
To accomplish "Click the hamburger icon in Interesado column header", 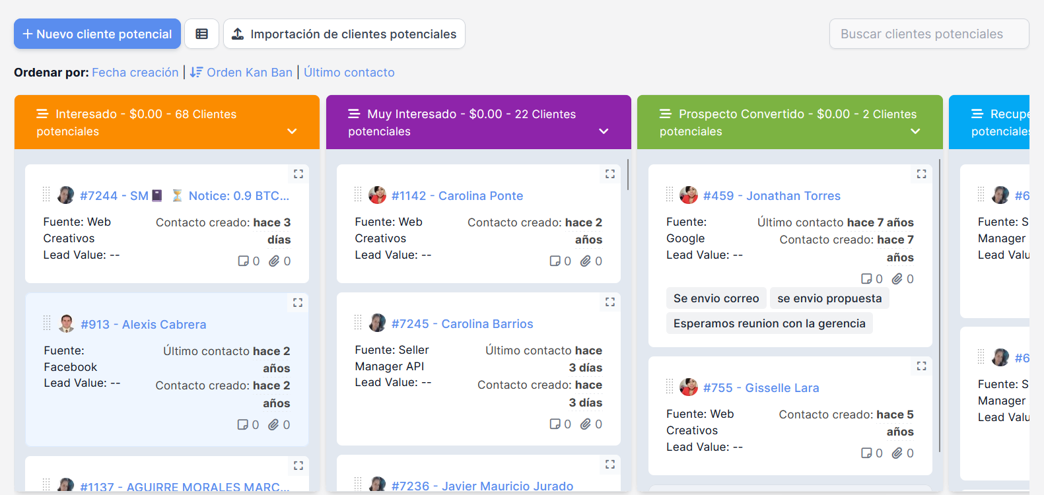I will coord(42,114).
